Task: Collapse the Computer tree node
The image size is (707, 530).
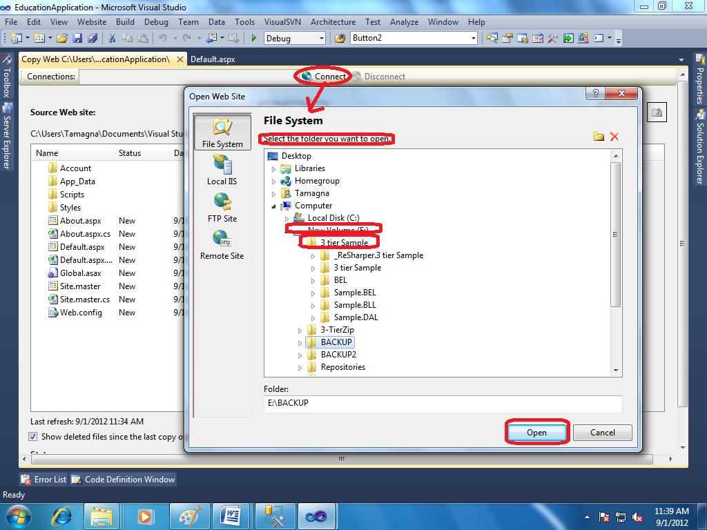Action: pyautogui.click(x=273, y=206)
